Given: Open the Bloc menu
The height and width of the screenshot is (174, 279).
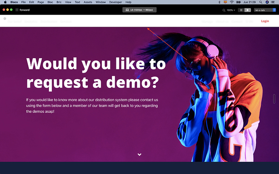Looking at the screenshot, I should coord(50,2).
